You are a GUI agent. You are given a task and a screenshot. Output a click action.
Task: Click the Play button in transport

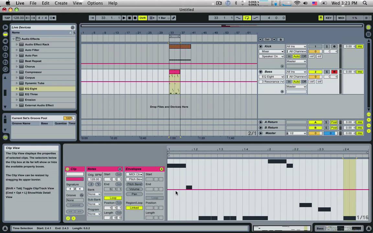pyautogui.click(x=124, y=18)
